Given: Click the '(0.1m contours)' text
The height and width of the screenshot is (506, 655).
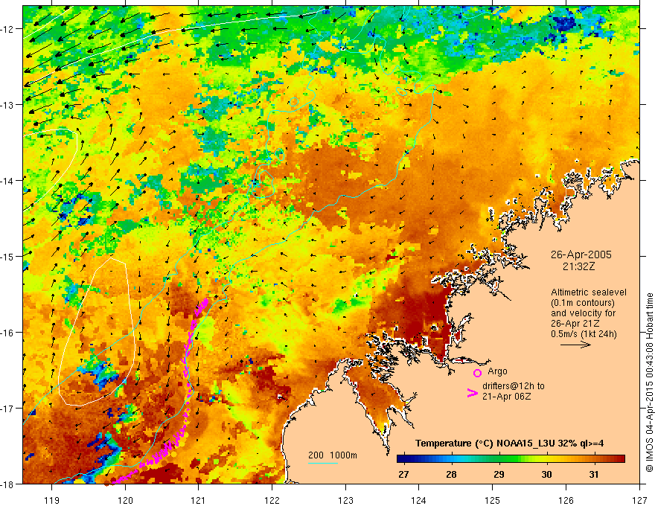Looking at the screenshot, I should [583, 303].
